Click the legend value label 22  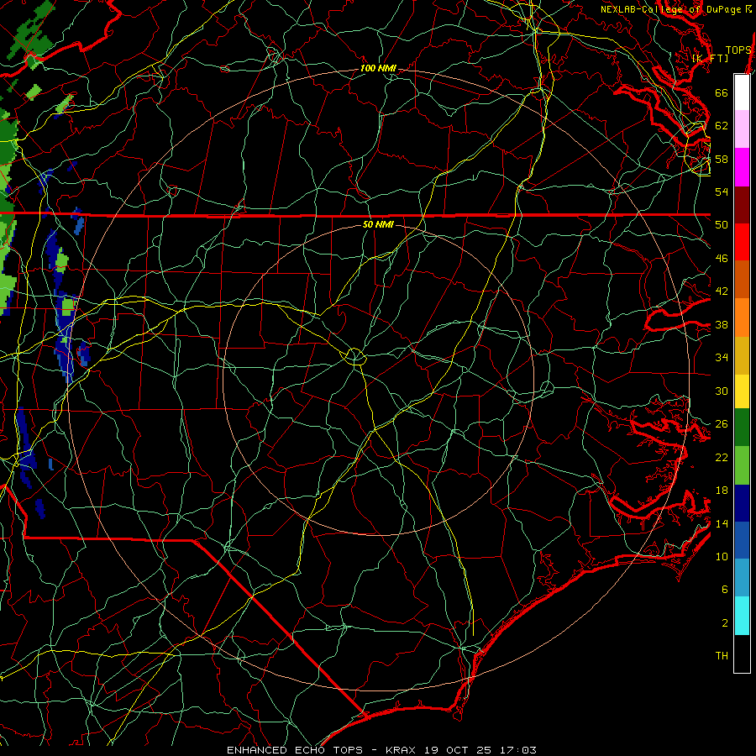click(722, 457)
